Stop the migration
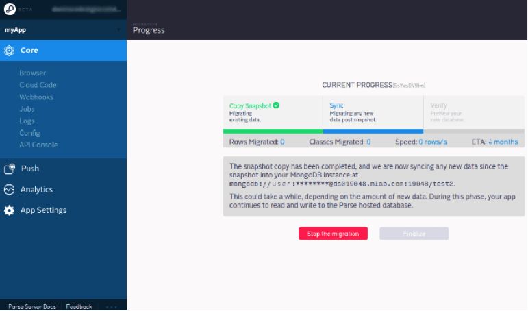The height and width of the screenshot is (311, 528). pyautogui.click(x=333, y=234)
